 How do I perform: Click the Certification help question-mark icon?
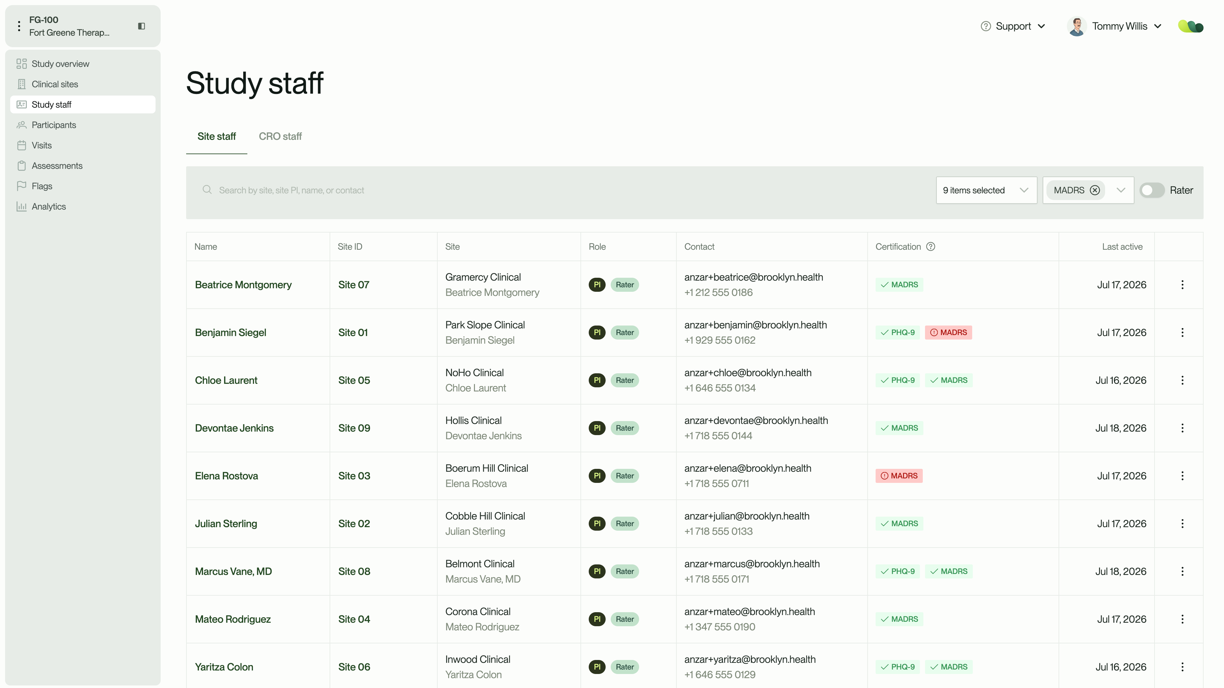pos(930,247)
